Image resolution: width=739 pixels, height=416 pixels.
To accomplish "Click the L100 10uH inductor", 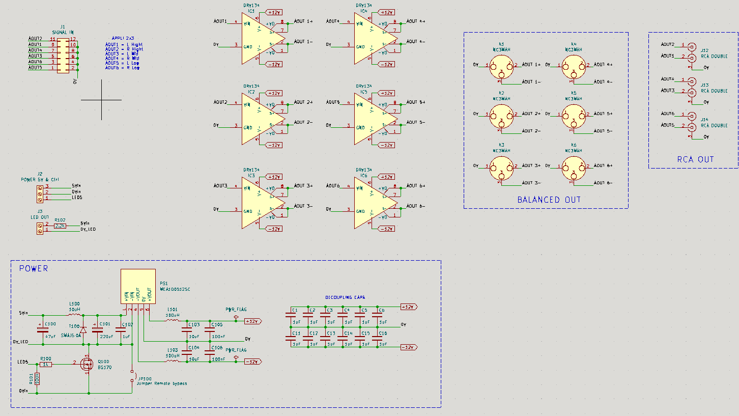I will pyautogui.click(x=75, y=315).
